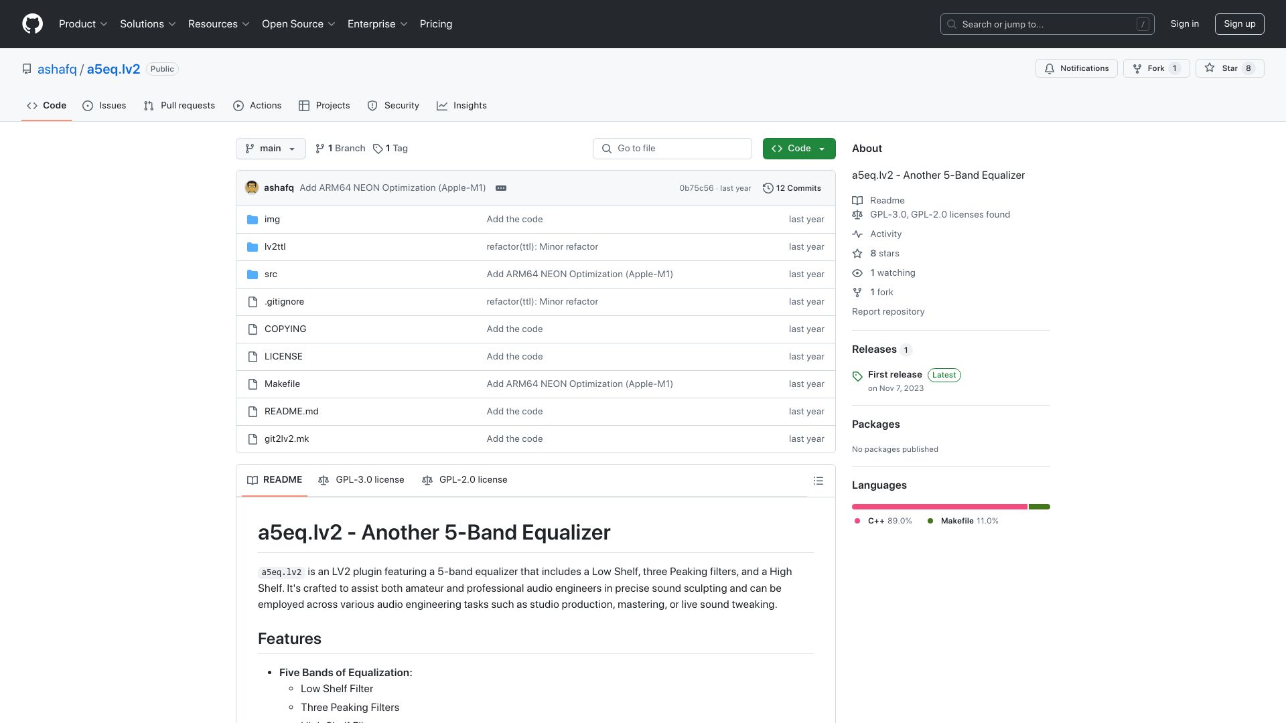Open the 1 Branch link
The width and height of the screenshot is (1286, 723).
tap(340, 149)
